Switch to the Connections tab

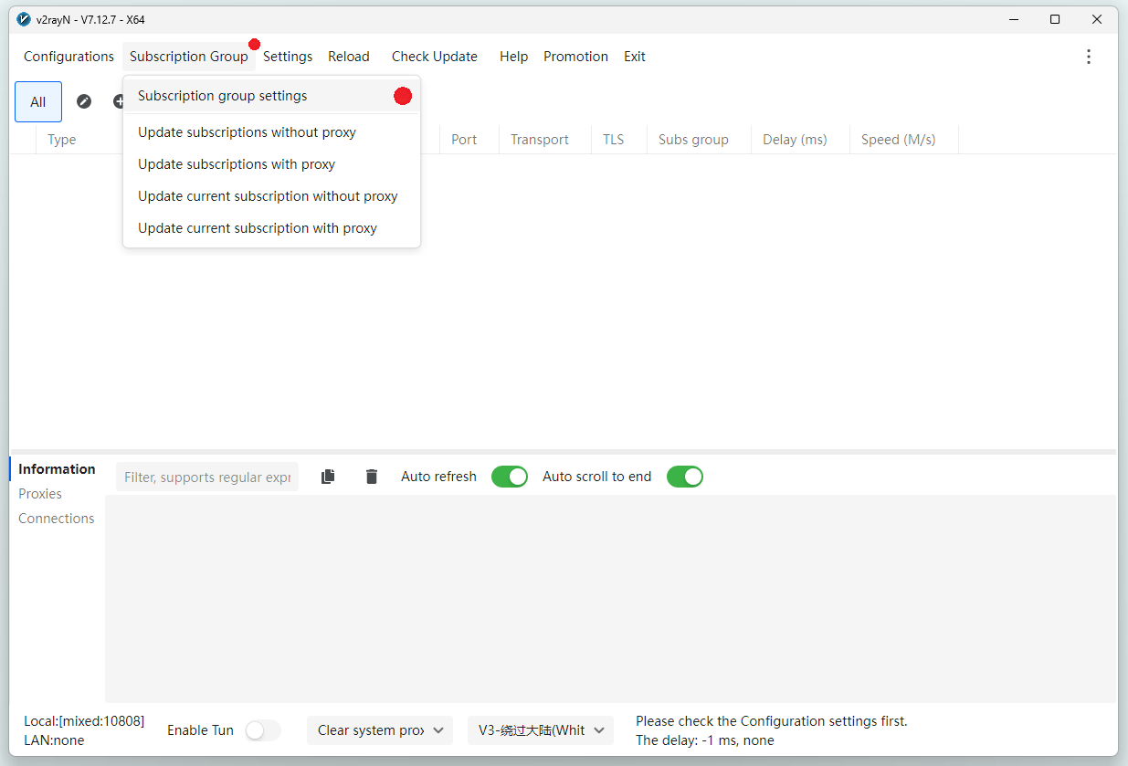[x=57, y=519]
